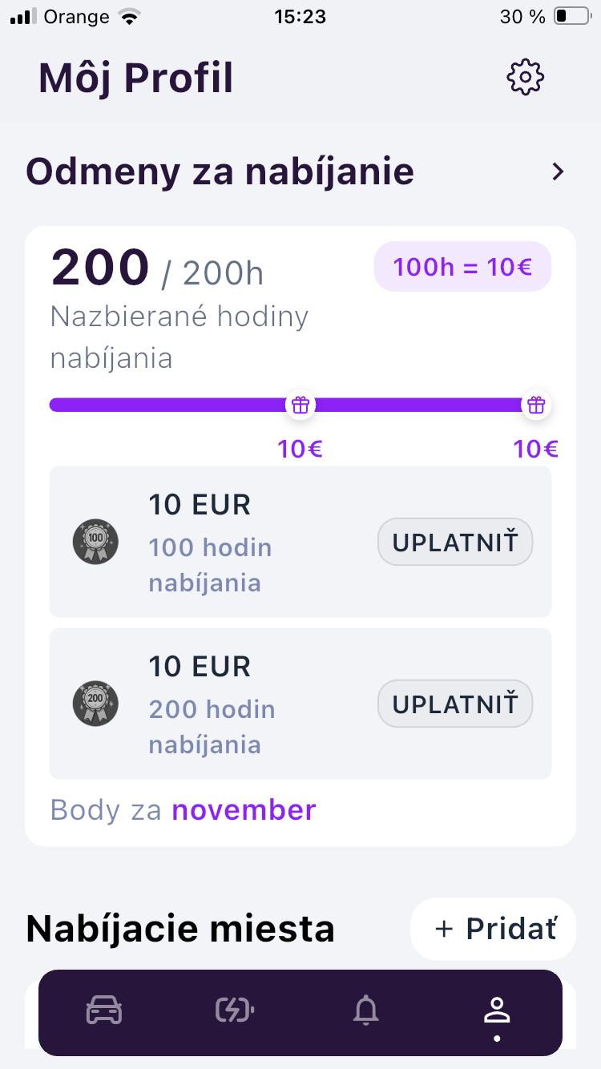Click the november month link
The height and width of the screenshot is (1069, 601).
244,810
